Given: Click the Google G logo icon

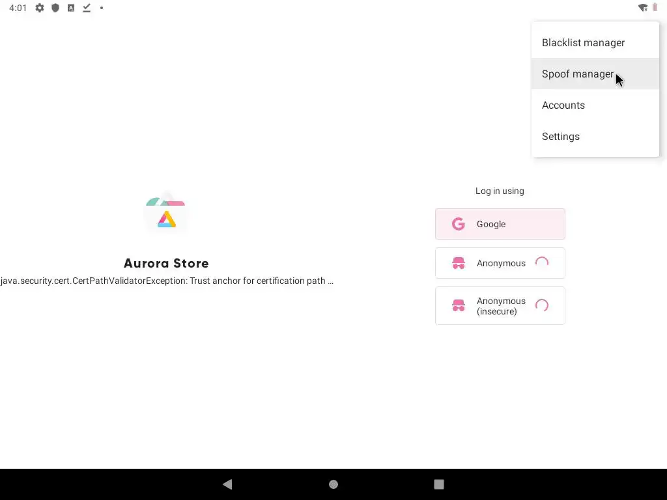Looking at the screenshot, I should [x=458, y=224].
